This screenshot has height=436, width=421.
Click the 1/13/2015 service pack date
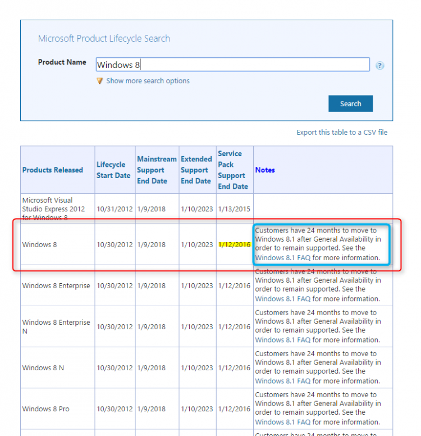[x=234, y=209]
